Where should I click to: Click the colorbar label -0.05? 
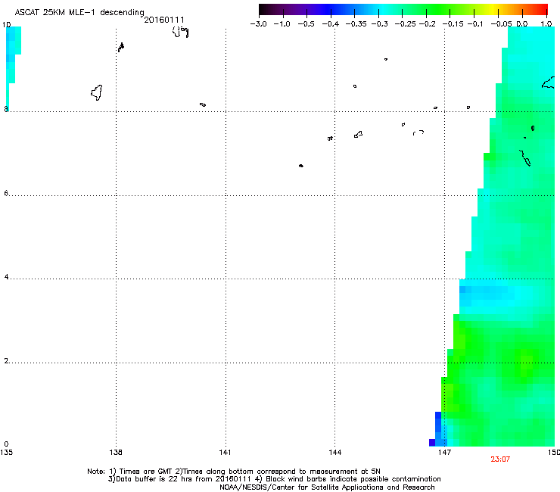point(502,24)
